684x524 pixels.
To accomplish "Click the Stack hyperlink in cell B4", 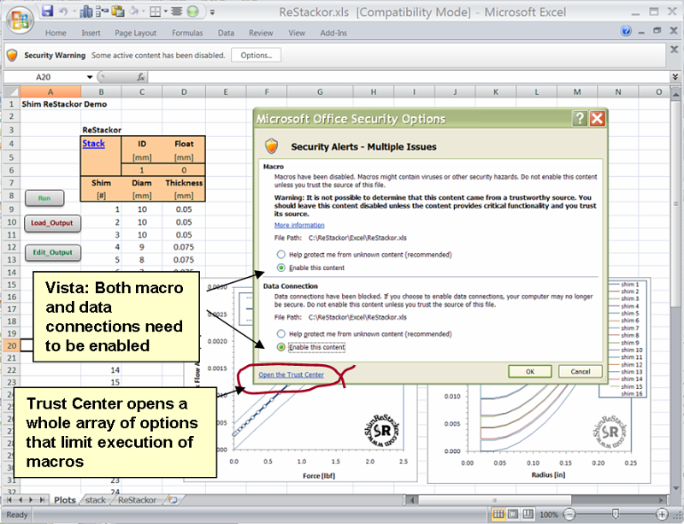I will tap(94, 144).
